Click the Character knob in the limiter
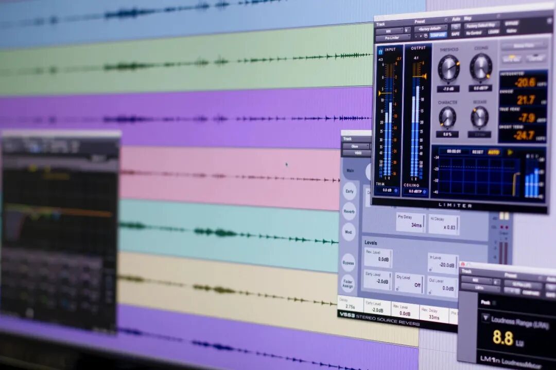The image size is (556, 370). pyautogui.click(x=447, y=117)
